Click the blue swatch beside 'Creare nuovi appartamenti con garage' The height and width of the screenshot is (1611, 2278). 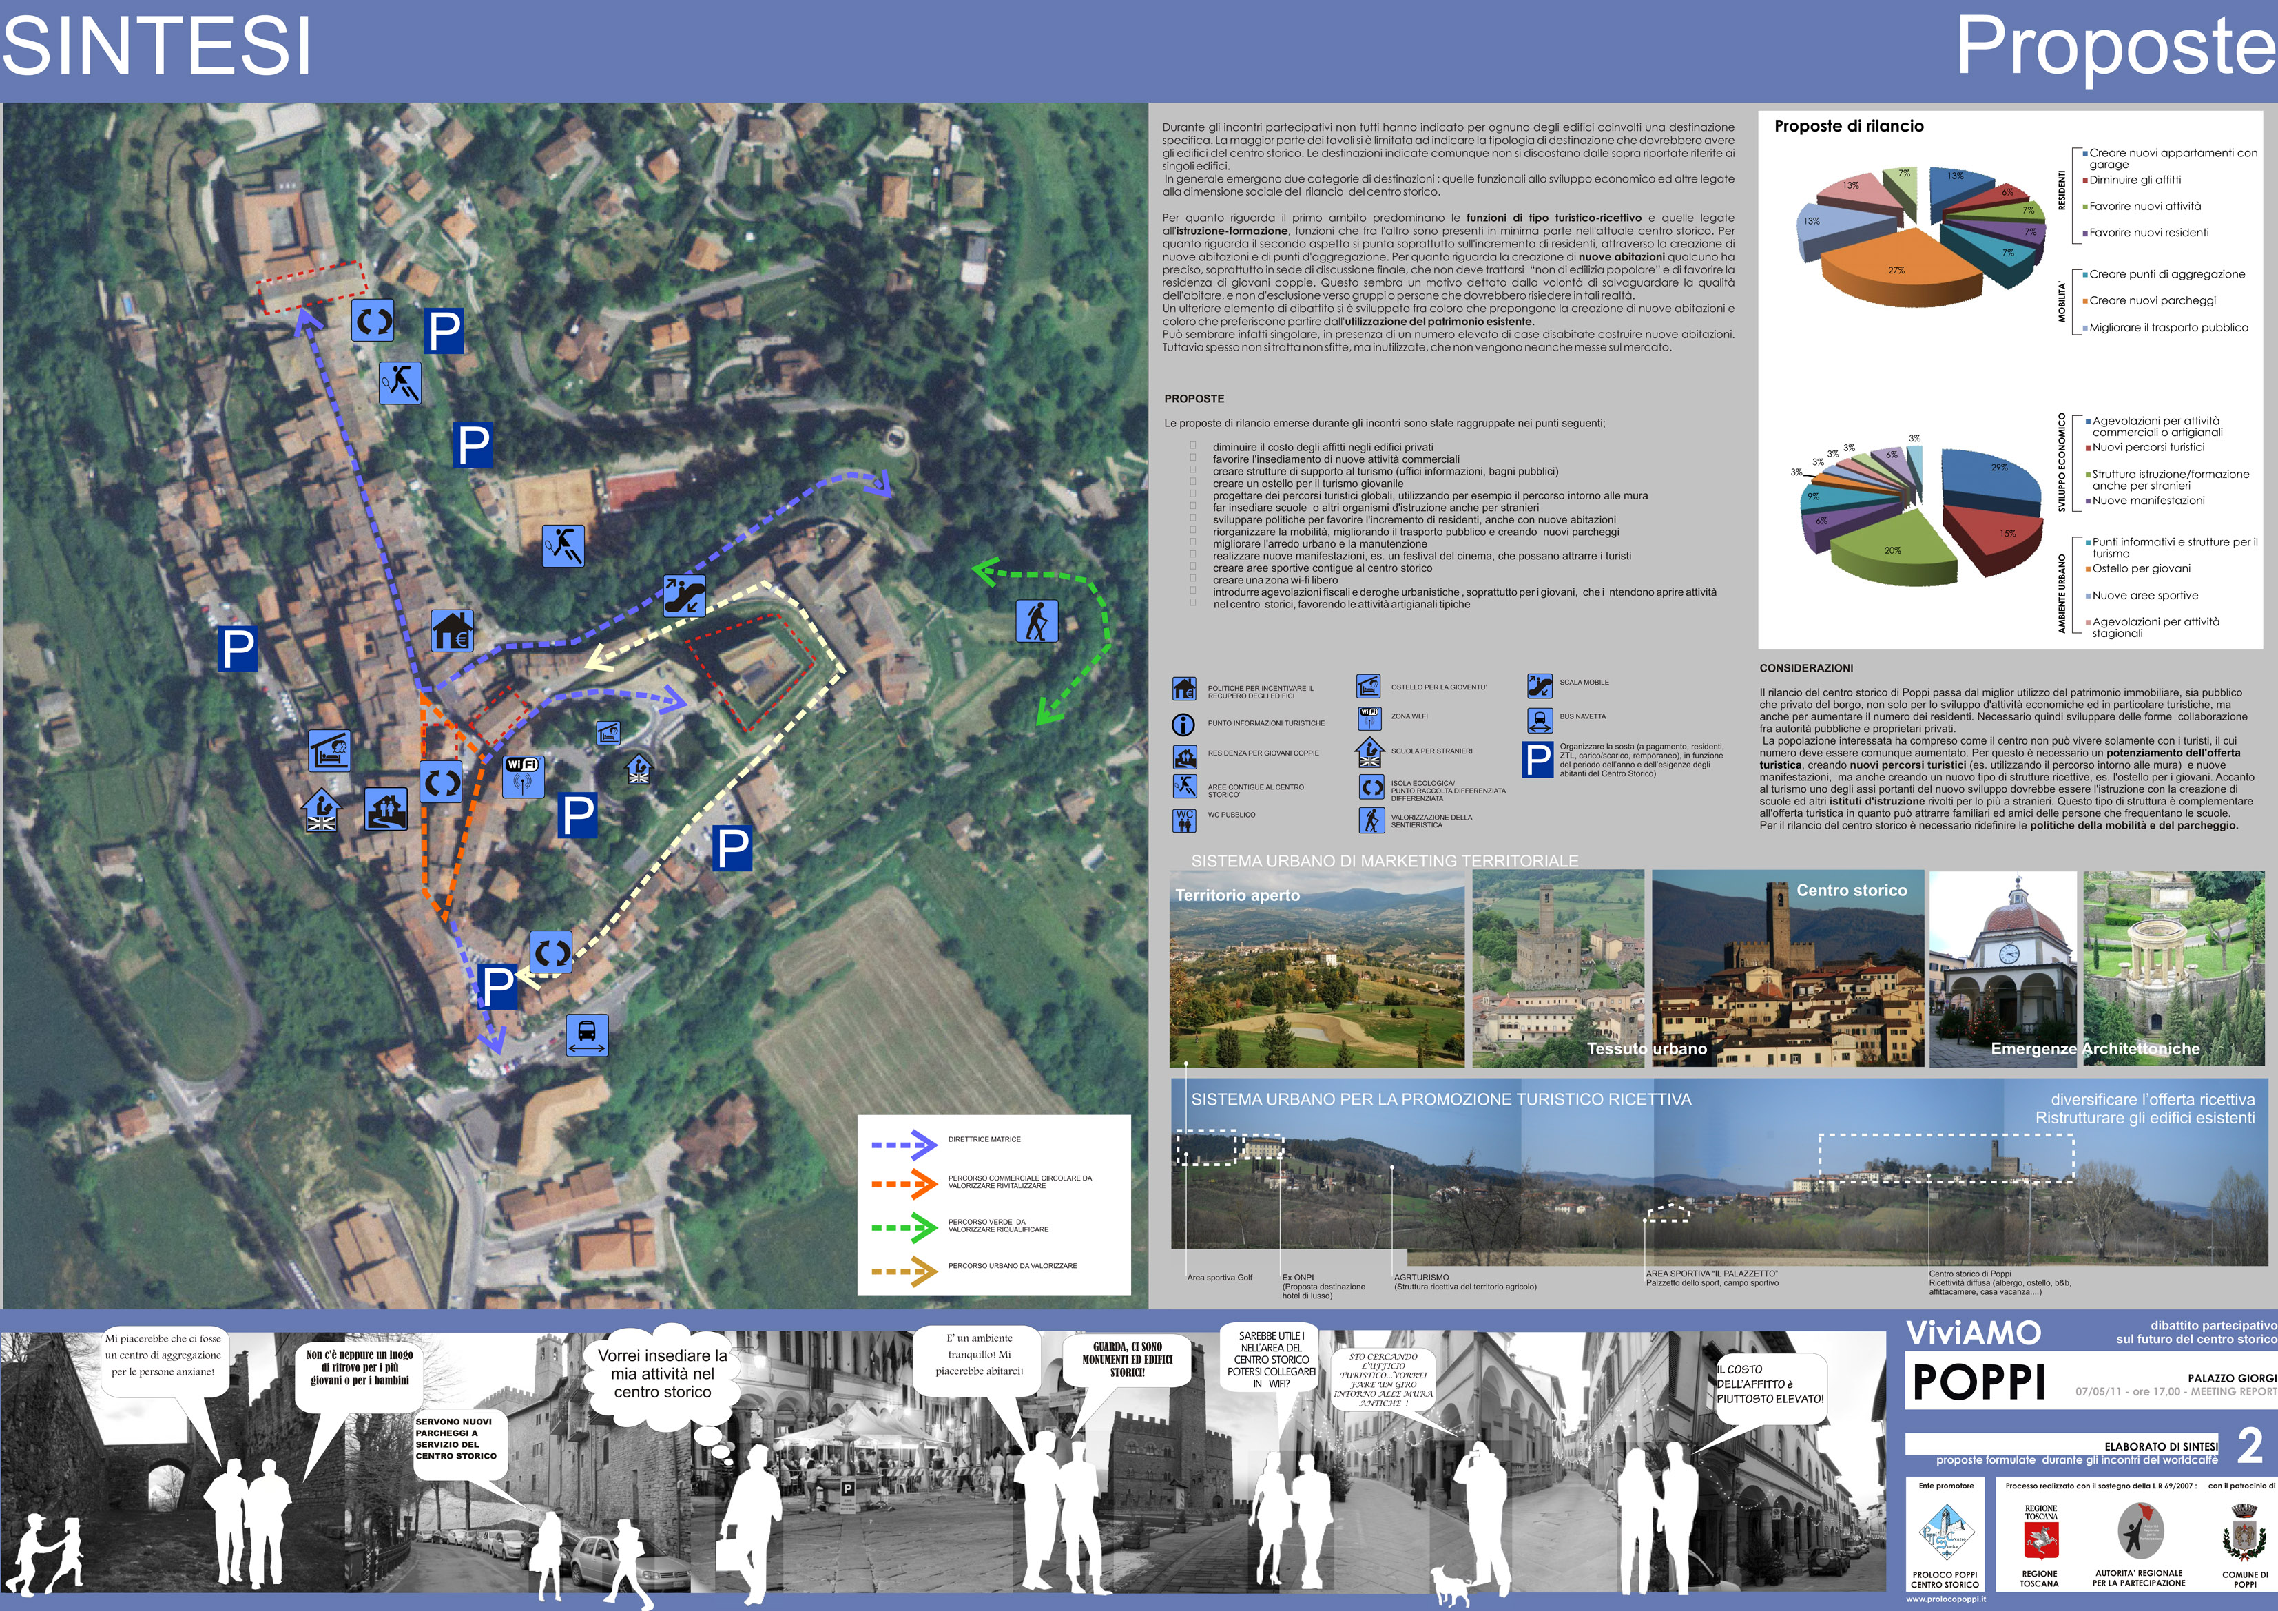coord(2086,153)
